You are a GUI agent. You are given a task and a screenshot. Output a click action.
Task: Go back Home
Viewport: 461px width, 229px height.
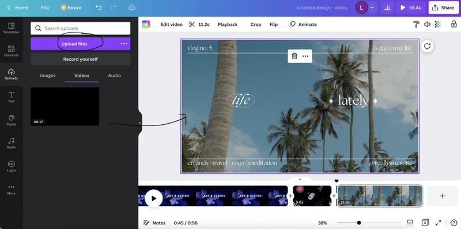(x=18, y=7)
